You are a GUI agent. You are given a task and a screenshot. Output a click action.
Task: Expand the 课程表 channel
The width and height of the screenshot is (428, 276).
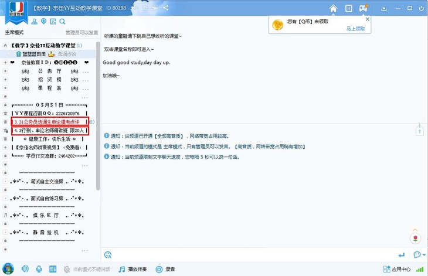pos(5,88)
